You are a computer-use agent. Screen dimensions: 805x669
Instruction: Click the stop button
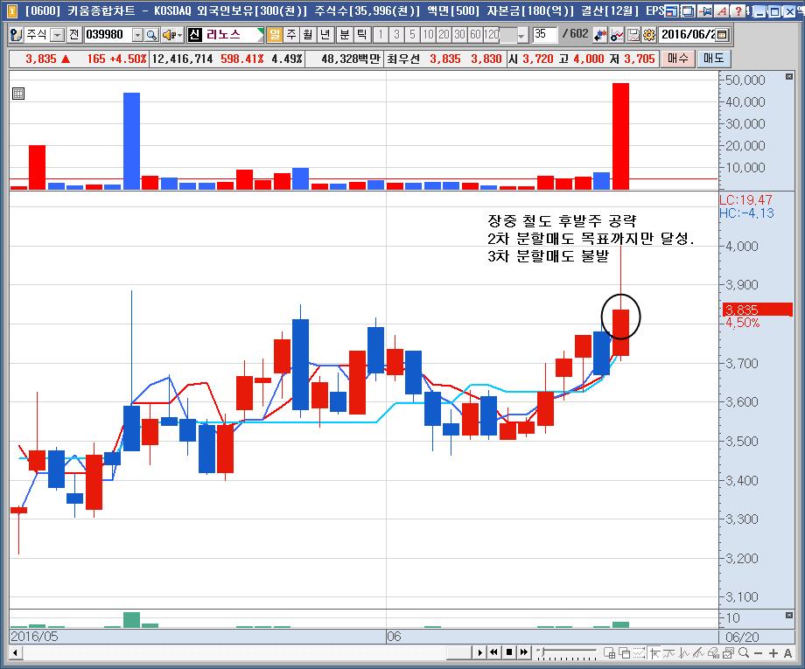click(508, 652)
